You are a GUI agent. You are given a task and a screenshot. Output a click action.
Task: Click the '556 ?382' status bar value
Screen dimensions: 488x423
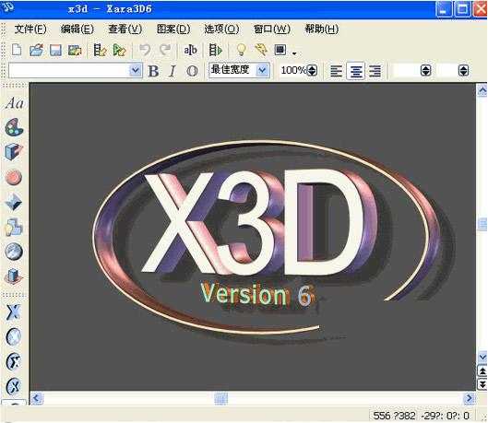click(x=394, y=416)
